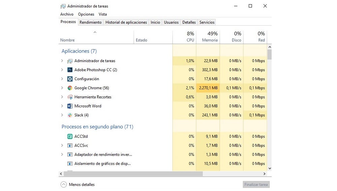Expand the Slack (4) group

click(x=62, y=115)
